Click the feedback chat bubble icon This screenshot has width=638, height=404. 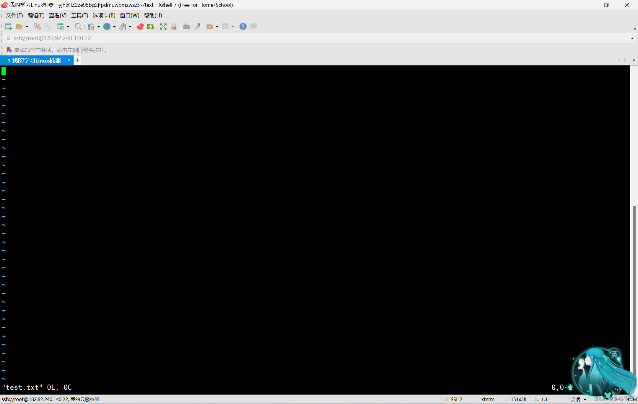click(253, 27)
